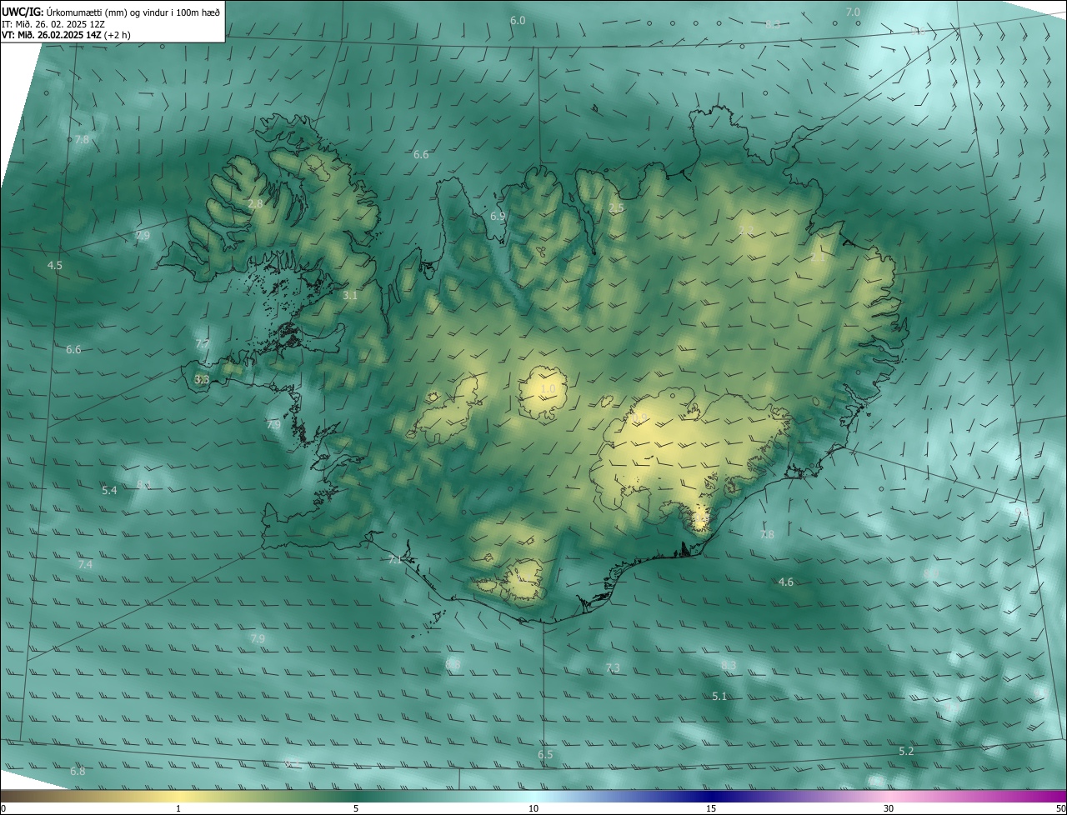Click the '6.0' precipitation value label
The image size is (1067, 815).
[518, 20]
